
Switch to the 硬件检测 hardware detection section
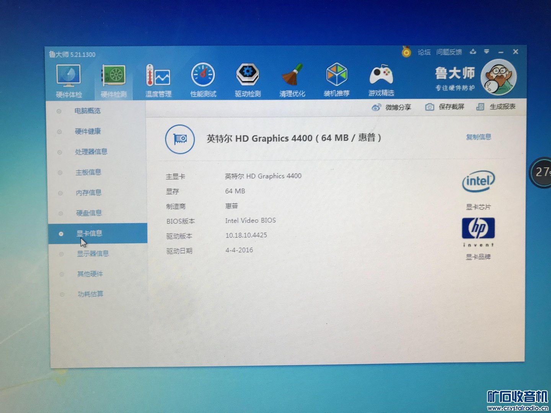114,81
